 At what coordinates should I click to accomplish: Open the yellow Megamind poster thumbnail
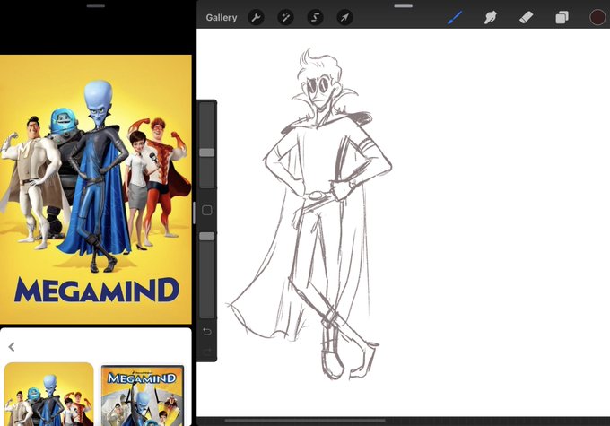coord(49,394)
